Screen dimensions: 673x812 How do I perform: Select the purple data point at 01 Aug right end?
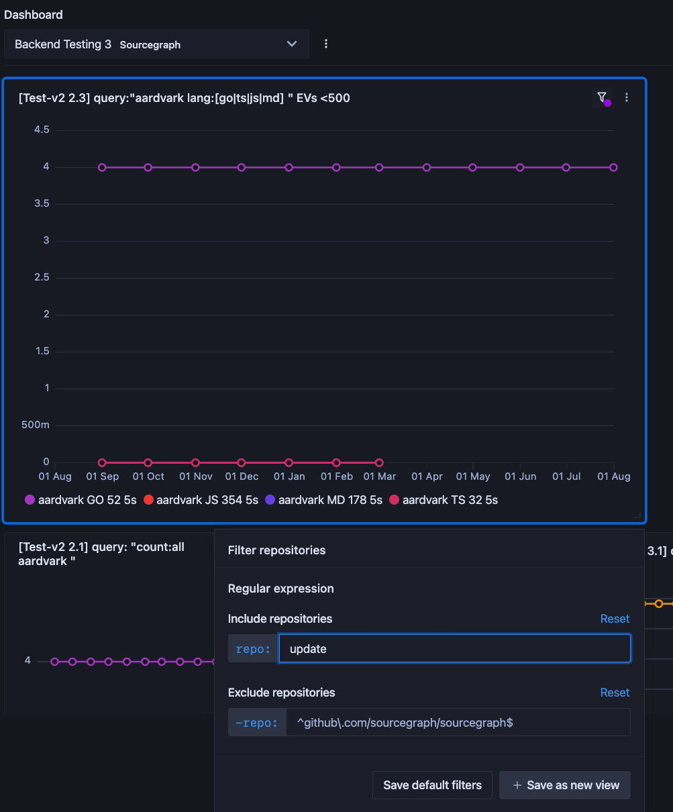click(613, 167)
